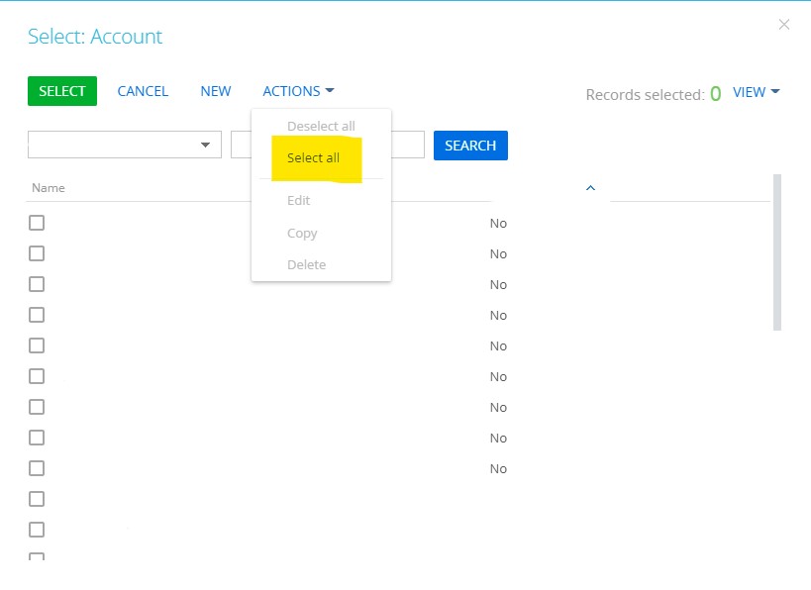Click the sort chevron in the header
This screenshot has height=590, width=811.
coord(590,188)
